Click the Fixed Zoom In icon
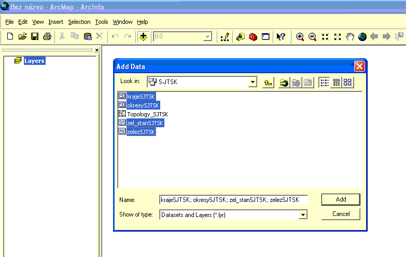This screenshot has width=406, height=257. [x=325, y=37]
